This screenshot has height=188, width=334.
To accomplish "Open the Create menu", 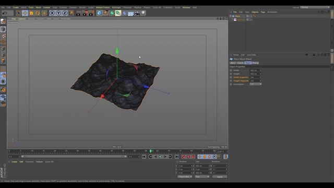I will (16, 7).
